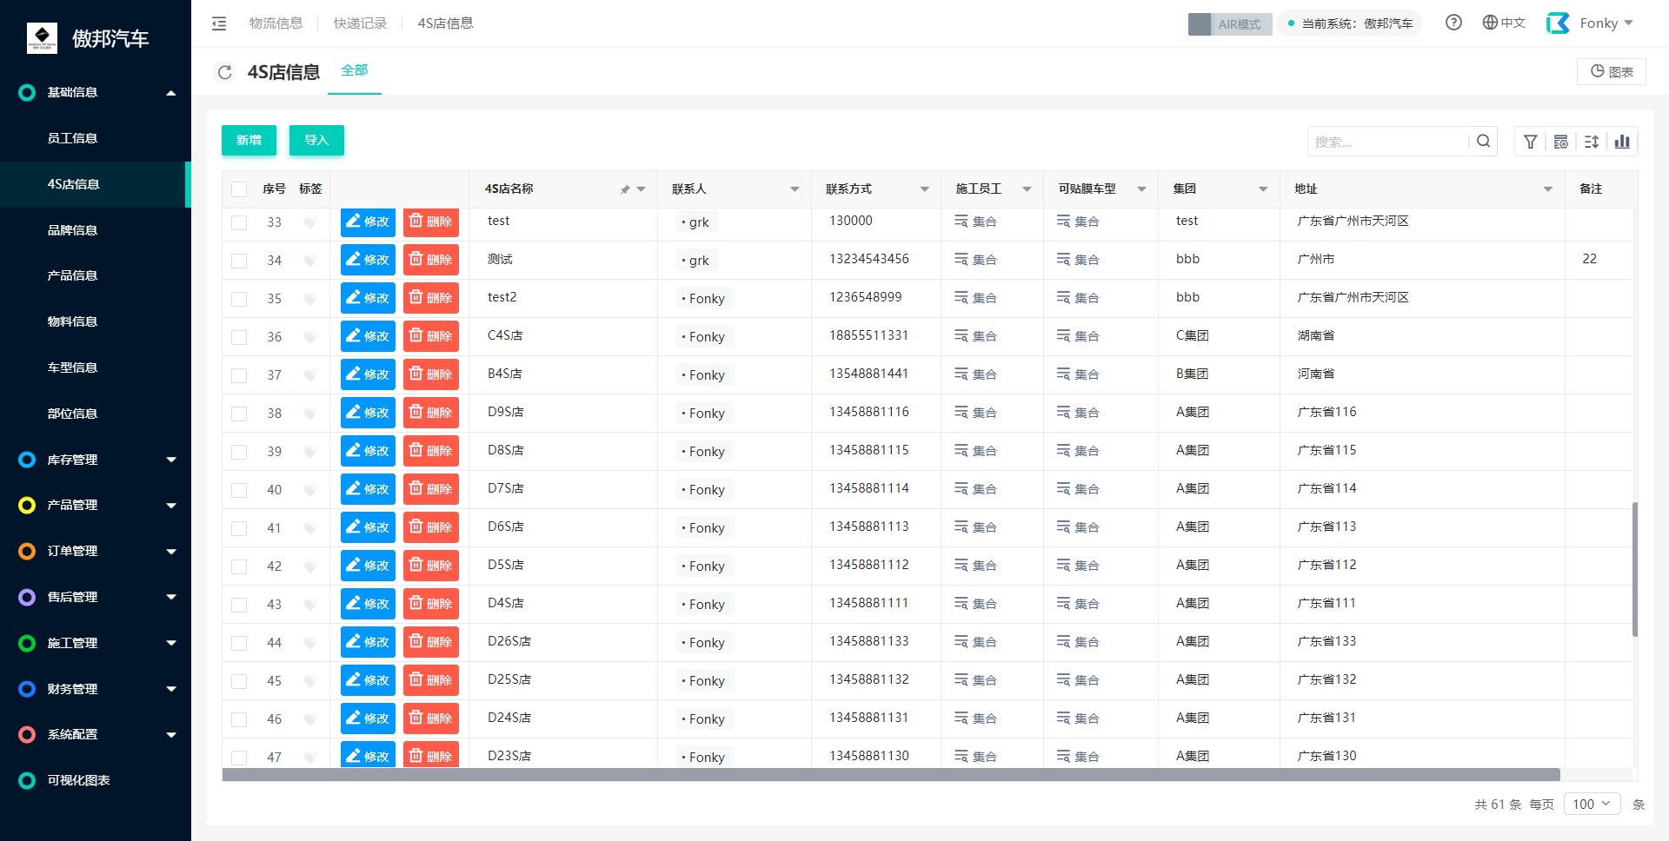Open 施工员工 集合 in row 44
This screenshot has width=1669, height=841.
coord(975,642)
